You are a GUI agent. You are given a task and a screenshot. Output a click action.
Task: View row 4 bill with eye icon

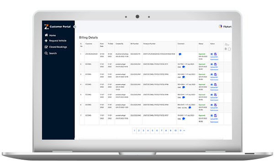pyautogui.click(x=211, y=85)
